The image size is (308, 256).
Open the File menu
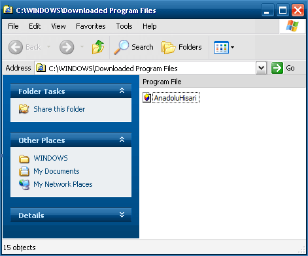13,26
